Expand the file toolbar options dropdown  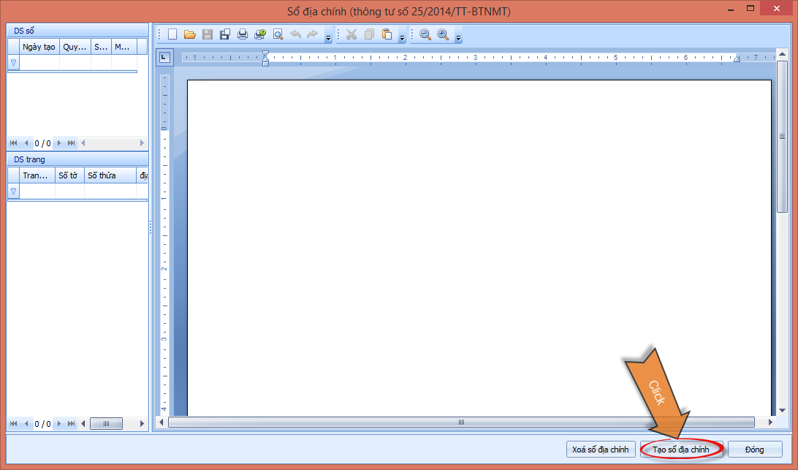329,37
